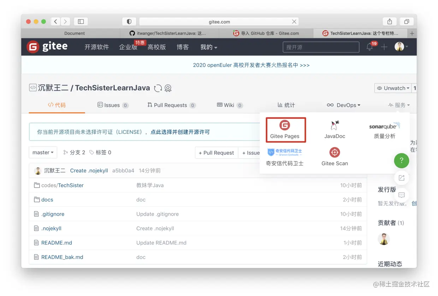This screenshot has height=296, width=438.
Task: Open the README_bak.md file
Action: pos(62,257)
